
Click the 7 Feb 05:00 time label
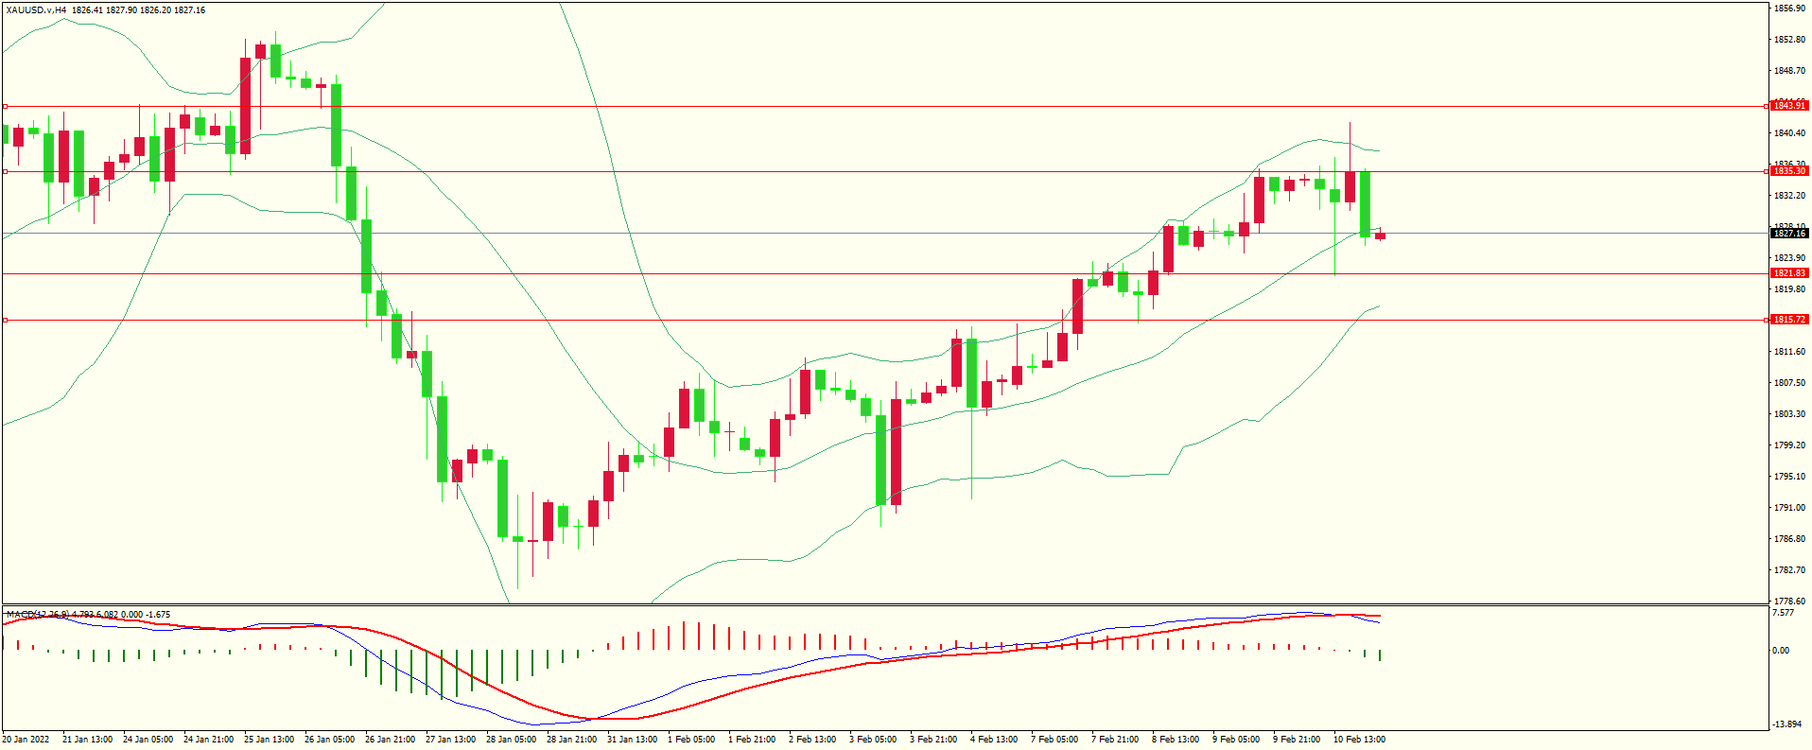tap(1054, 740)
